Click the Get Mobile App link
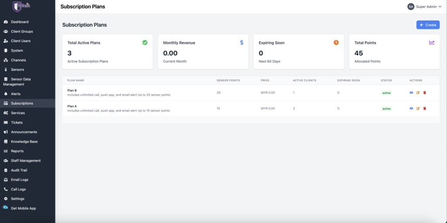 tap(23, 208)
